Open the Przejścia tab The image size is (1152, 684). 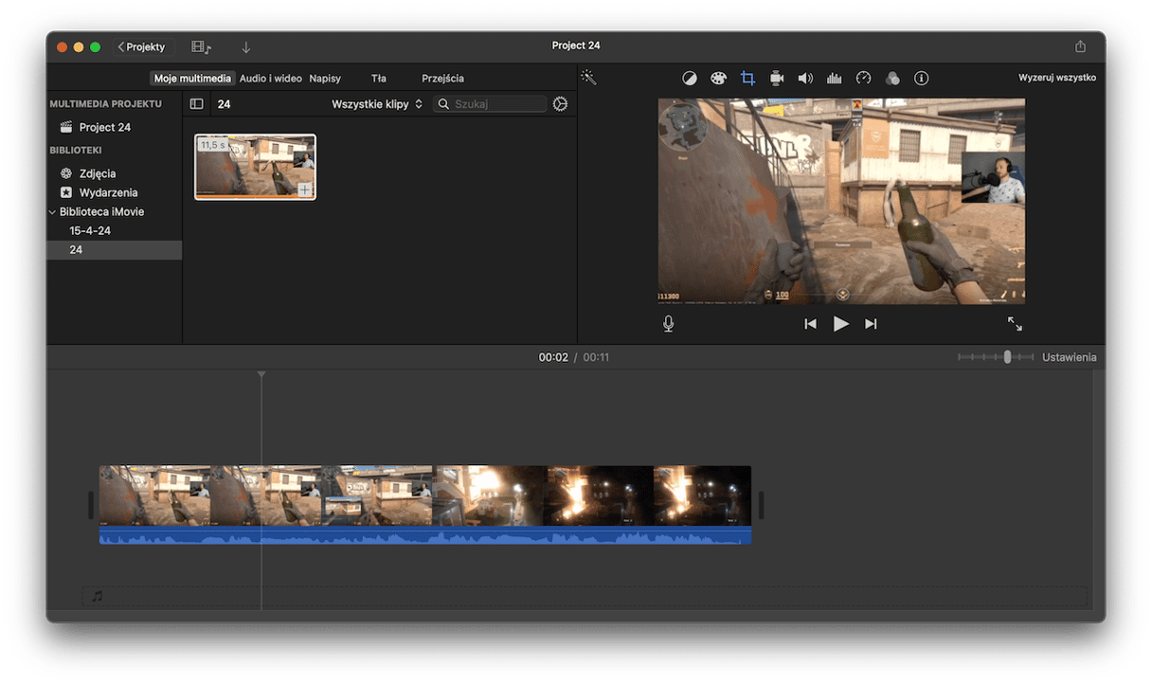point(442,79)
